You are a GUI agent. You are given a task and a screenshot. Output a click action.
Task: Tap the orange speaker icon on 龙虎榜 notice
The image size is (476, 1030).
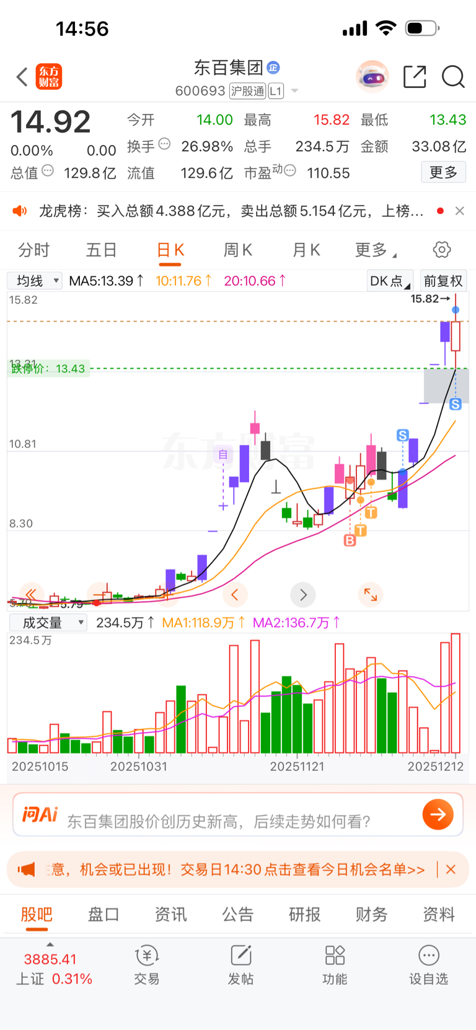[20, 211]
